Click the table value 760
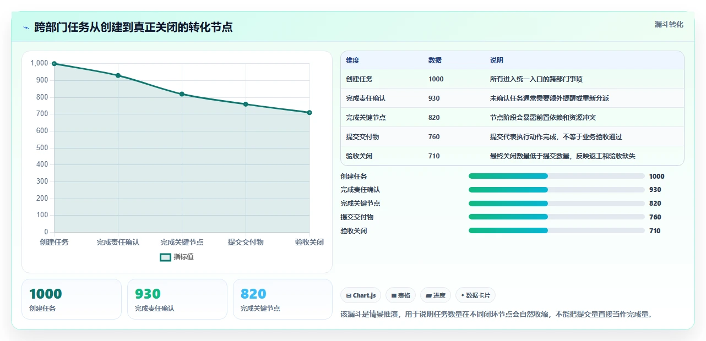 tap(434, 137)
